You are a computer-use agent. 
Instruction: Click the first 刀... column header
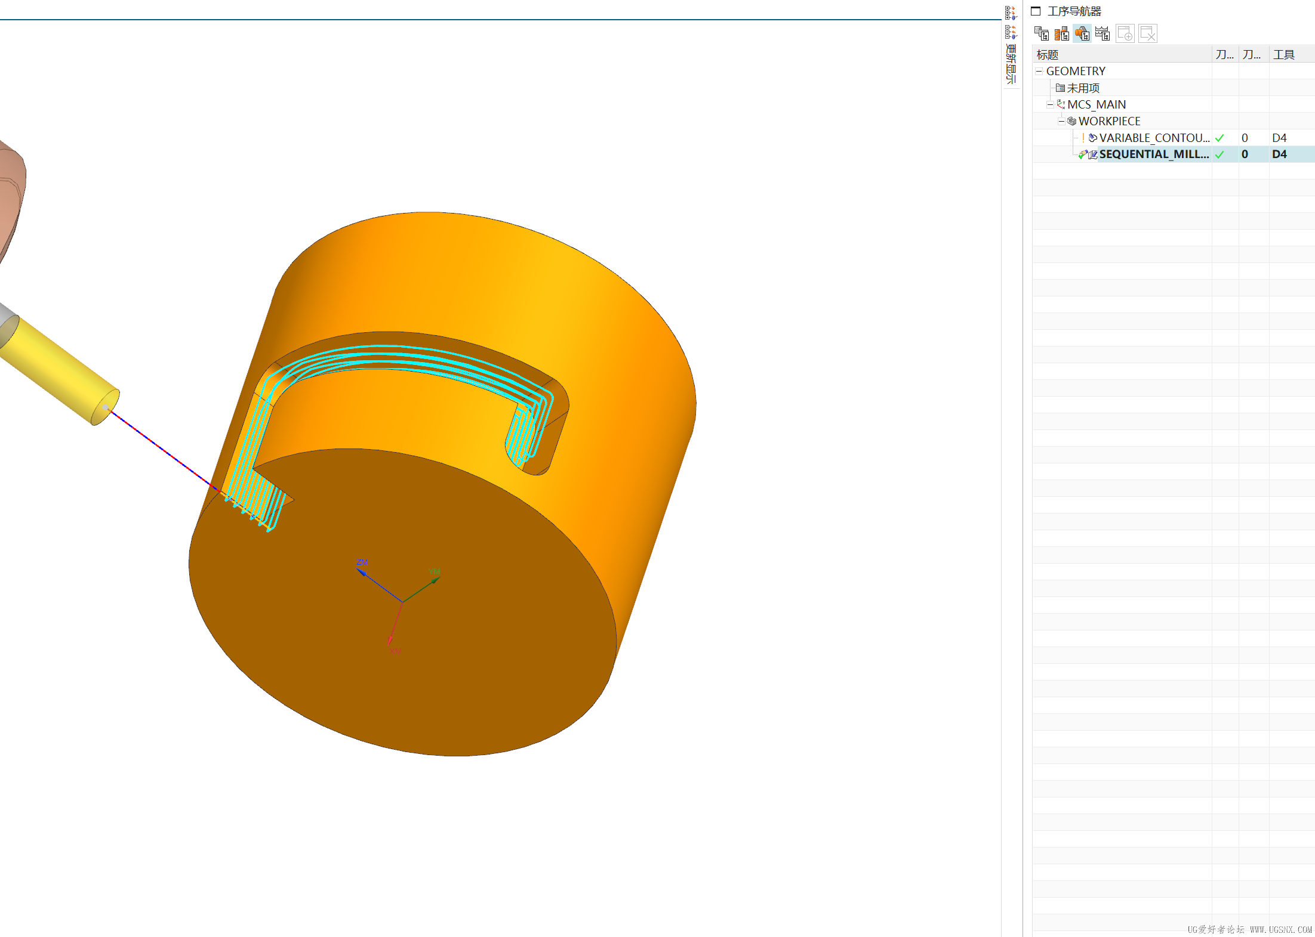tap(1225, 54)
